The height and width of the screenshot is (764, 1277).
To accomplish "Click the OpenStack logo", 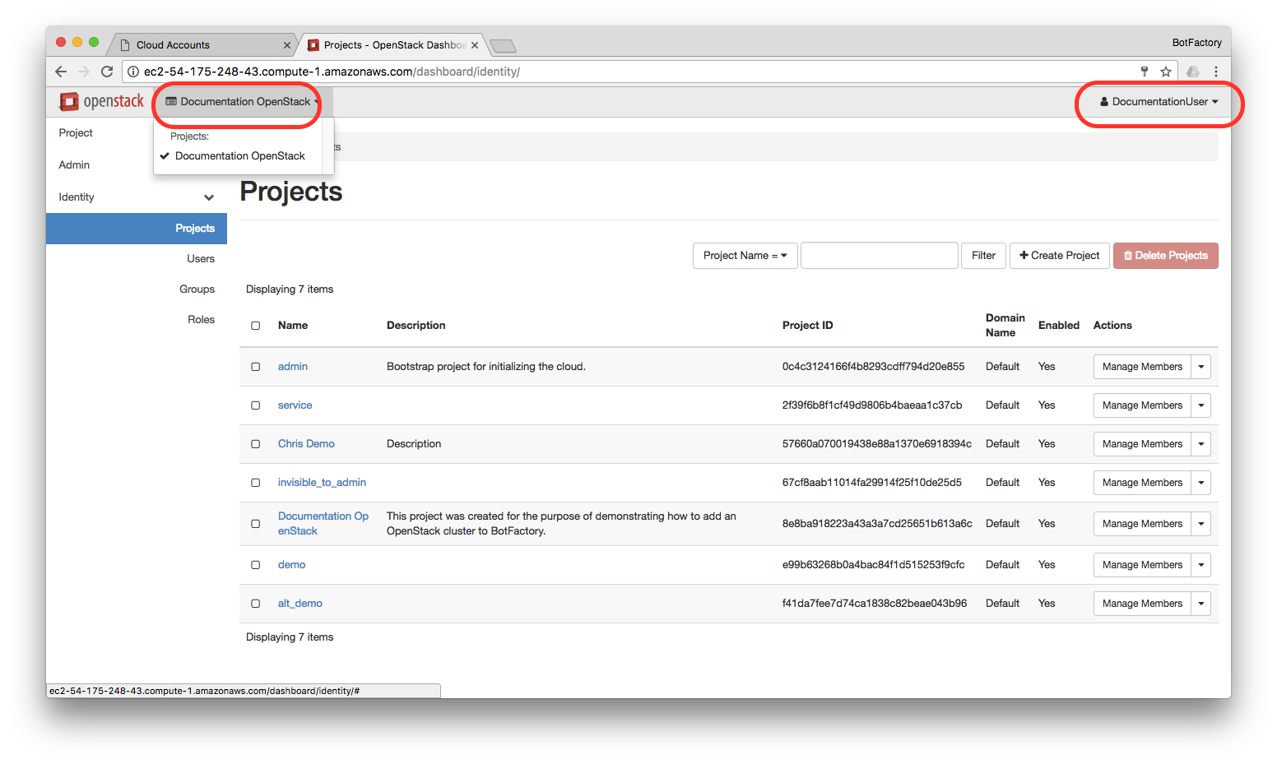I will (x=102, y=101).
